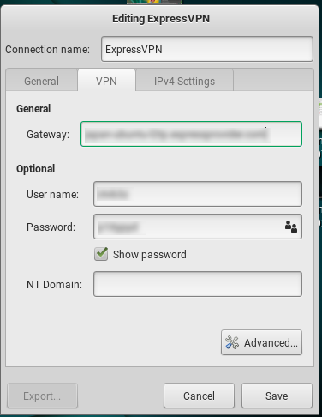322x417 pixels.
Task: Cancel editing the connection
Action: [199, 396]
